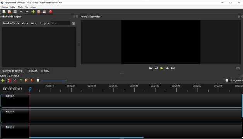
Task: Play the video preview
Action: click(162, 68)
